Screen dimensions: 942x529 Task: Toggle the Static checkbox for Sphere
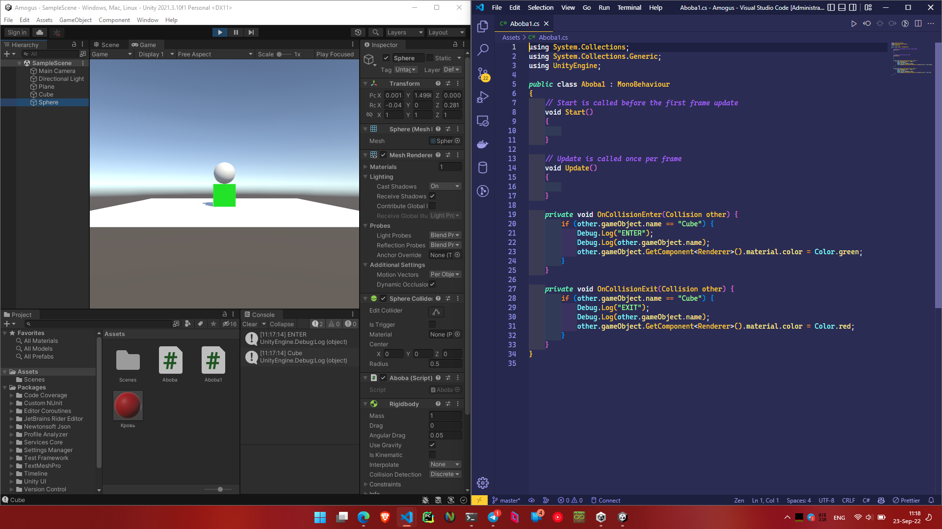[x=430, y=58]
